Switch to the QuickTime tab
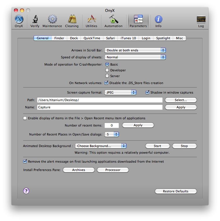 tap(92, 38)
